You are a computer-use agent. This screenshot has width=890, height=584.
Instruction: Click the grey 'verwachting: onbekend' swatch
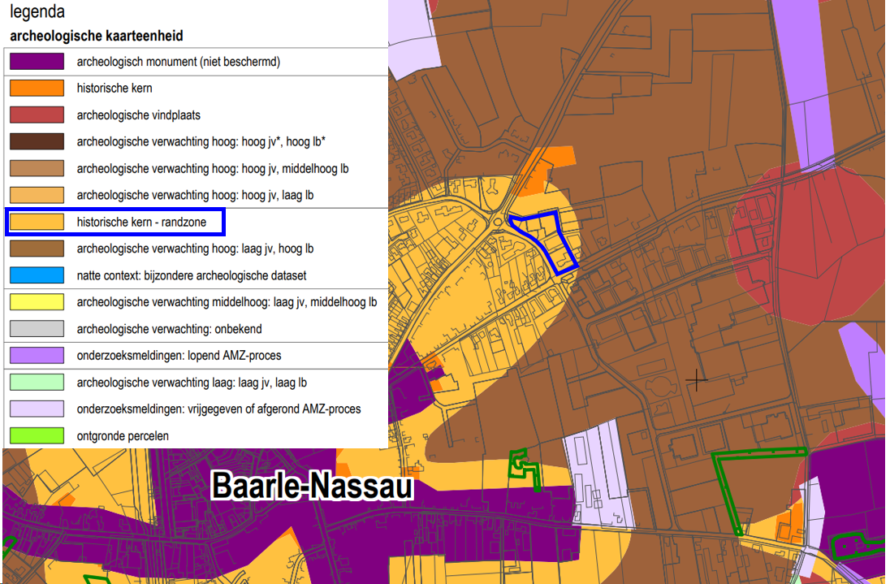[37, 329]
